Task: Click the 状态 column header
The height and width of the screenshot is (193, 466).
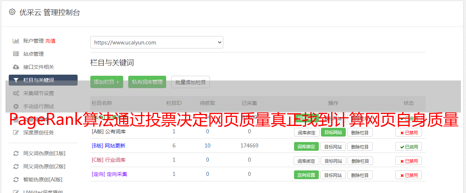Action: coord(409,103)
